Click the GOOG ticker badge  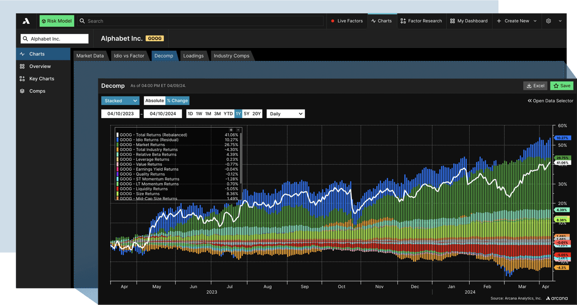(154, 38)
